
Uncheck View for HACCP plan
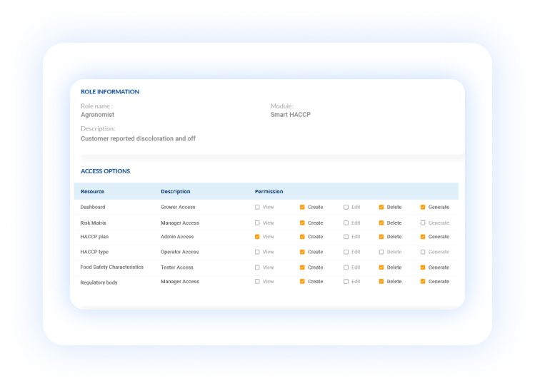pos(257,237)
